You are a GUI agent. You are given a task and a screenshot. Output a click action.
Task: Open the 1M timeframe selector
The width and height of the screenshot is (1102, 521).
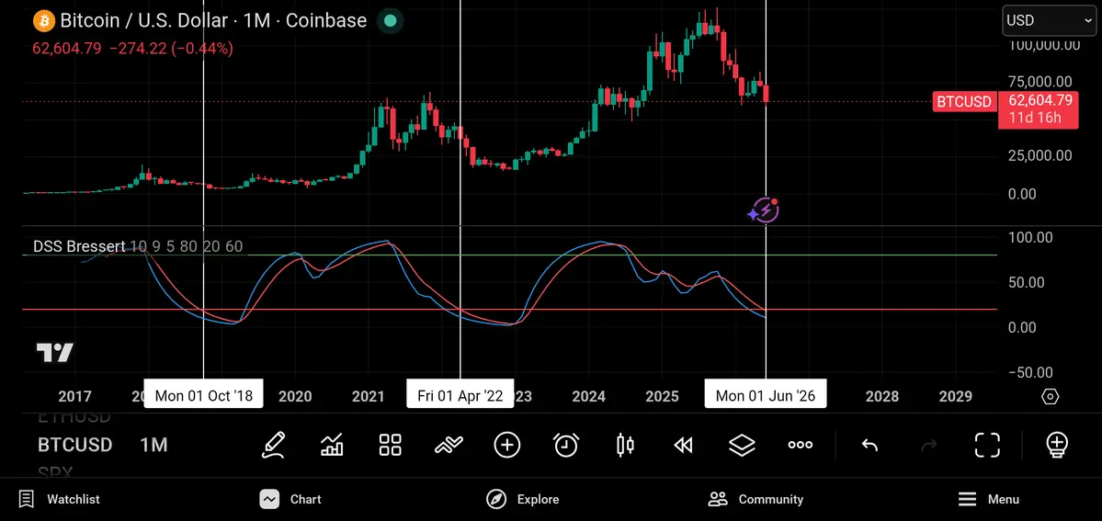coord(153,445)
